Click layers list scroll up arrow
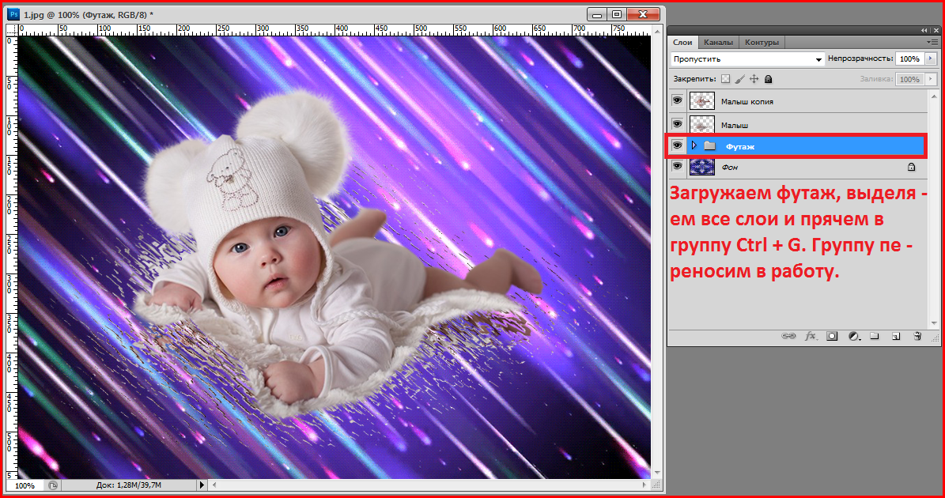945x498 pixels. (x=934, y=96)
